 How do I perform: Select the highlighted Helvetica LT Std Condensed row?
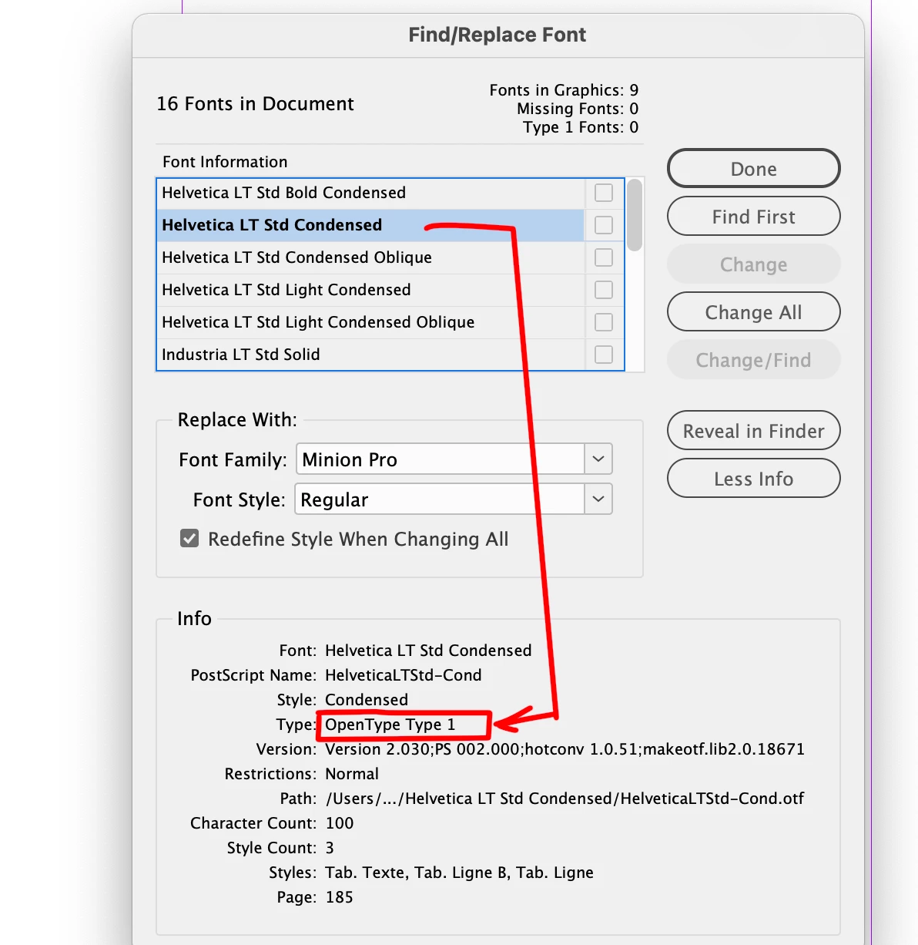(370, 225)
